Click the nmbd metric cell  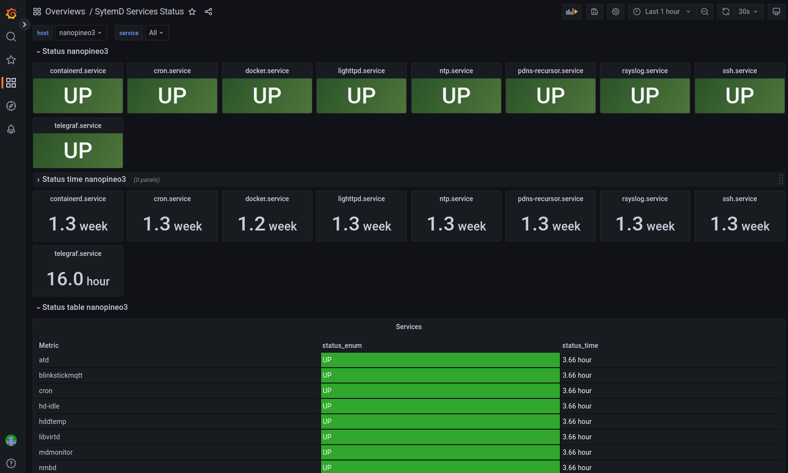pyautogui.click(x=179, y=467)
